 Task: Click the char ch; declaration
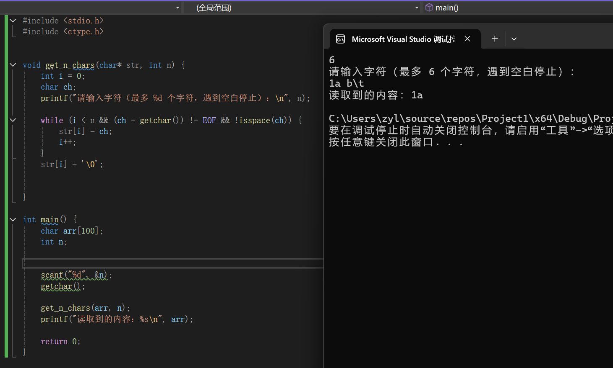pos(58,87)
